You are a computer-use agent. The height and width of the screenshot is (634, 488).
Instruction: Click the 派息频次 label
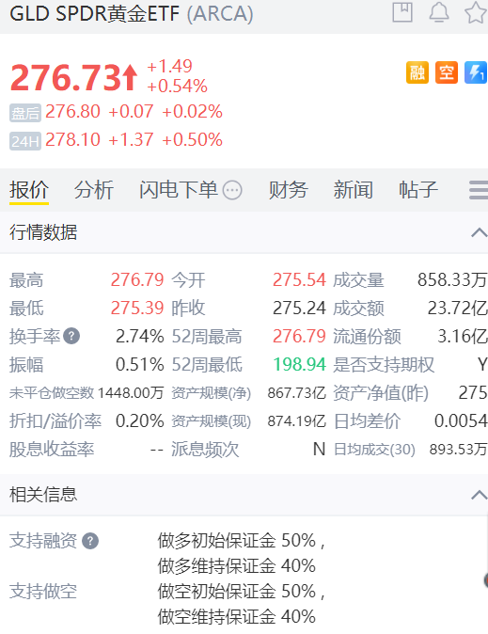[205, 450]
